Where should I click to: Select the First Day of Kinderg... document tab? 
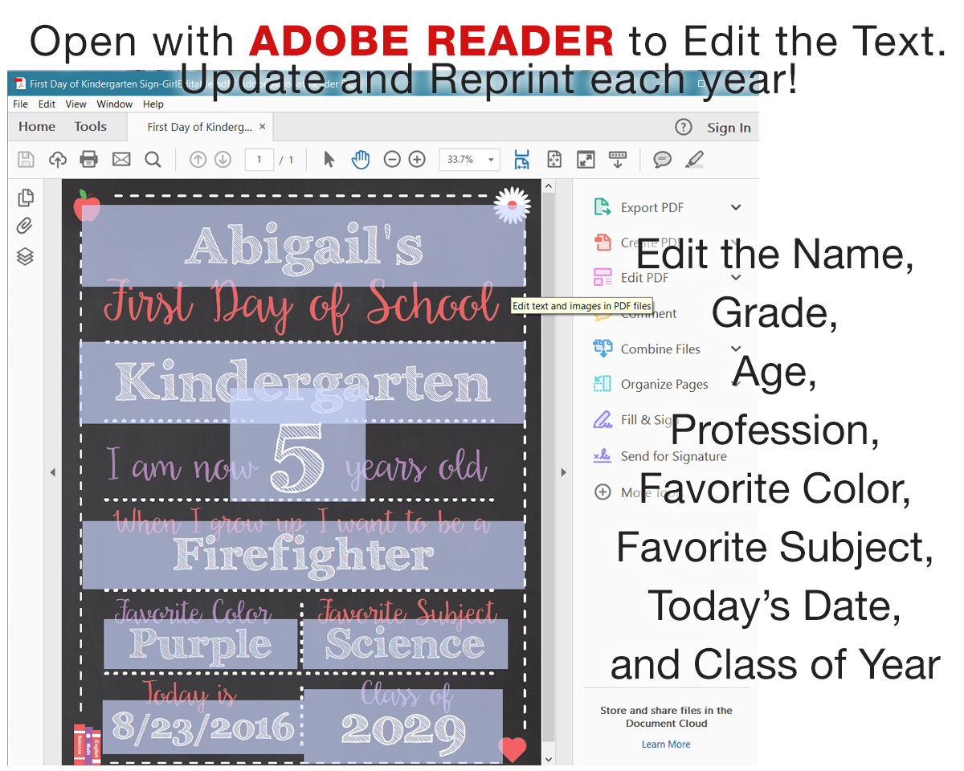[199, 127]
